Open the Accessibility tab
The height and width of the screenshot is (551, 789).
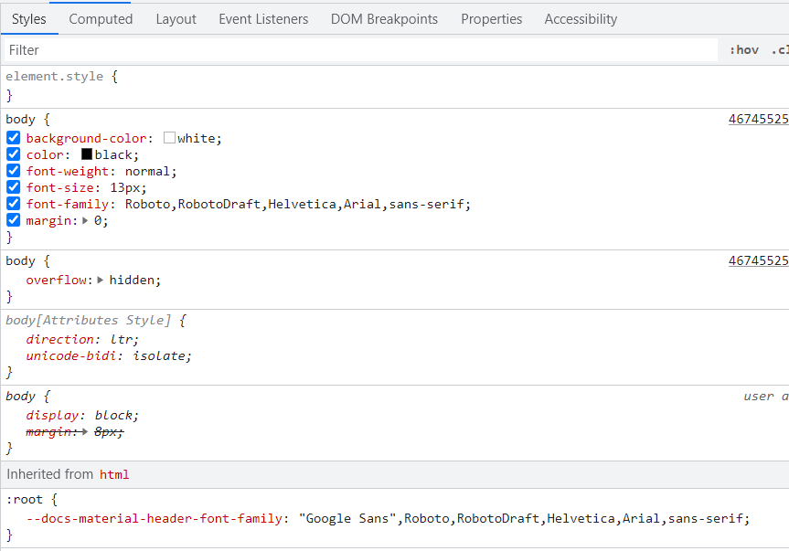(581, 18)
